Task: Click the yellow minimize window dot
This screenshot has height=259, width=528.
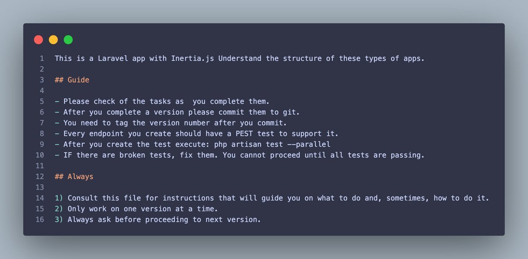Action: pos(53,40)
